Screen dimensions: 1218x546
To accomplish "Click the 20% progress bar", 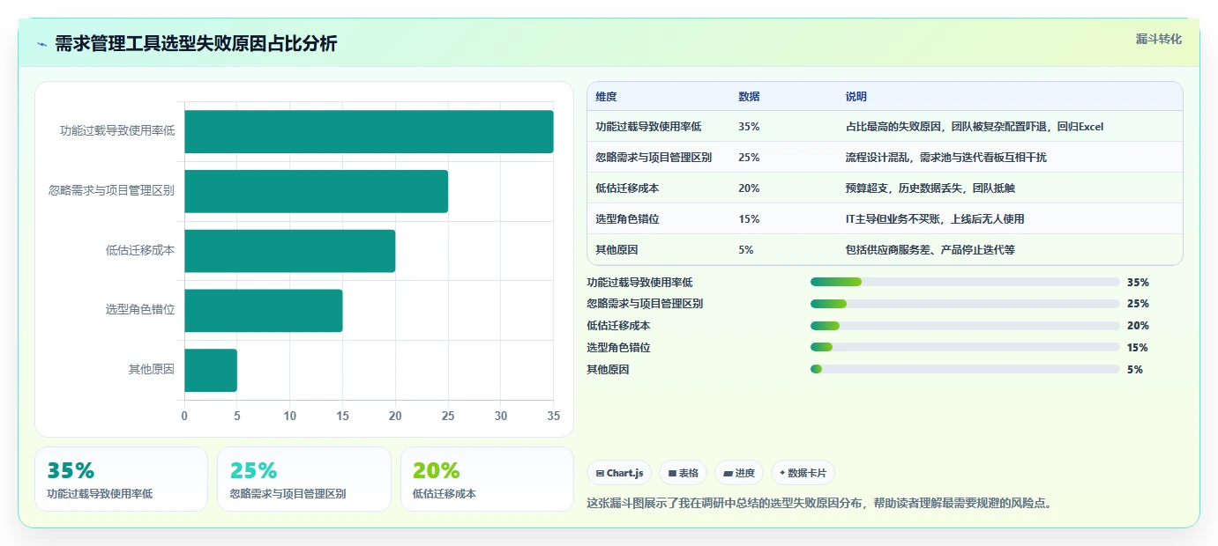I will coord(965,326).
